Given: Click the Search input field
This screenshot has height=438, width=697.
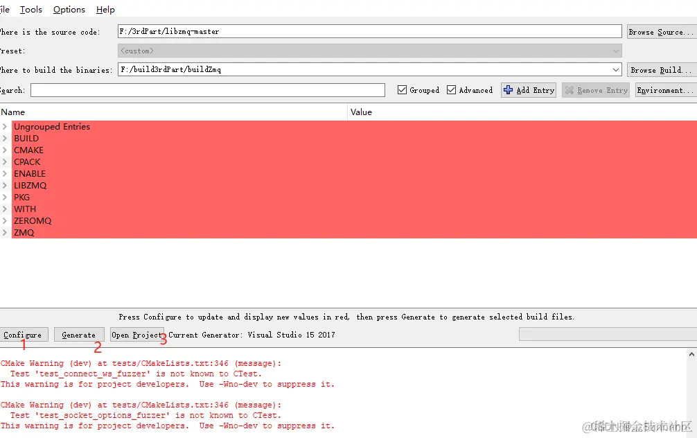Looking at the screenshot, I should click(x=208, y=90).
